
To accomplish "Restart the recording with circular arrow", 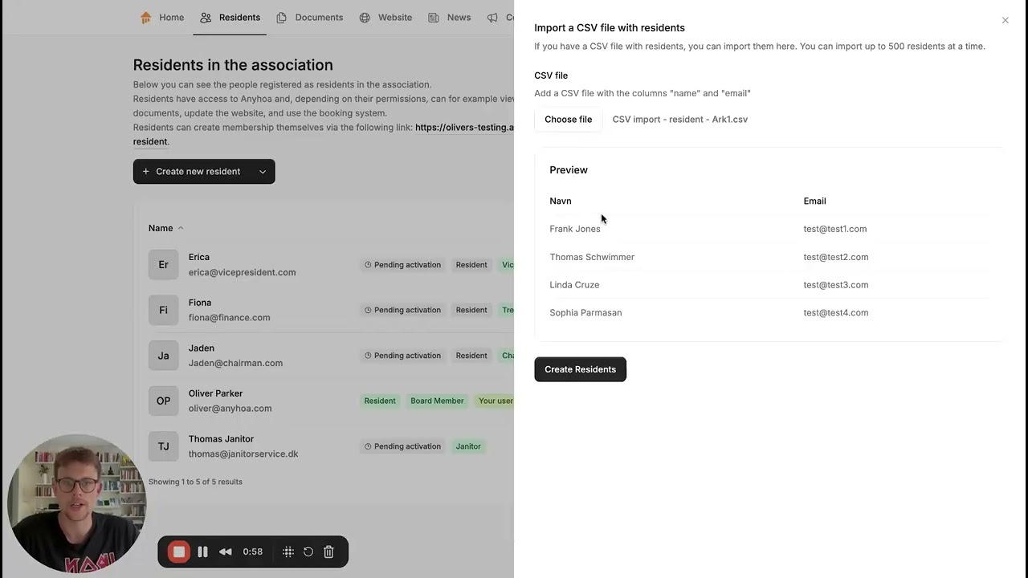I will 308,552.
